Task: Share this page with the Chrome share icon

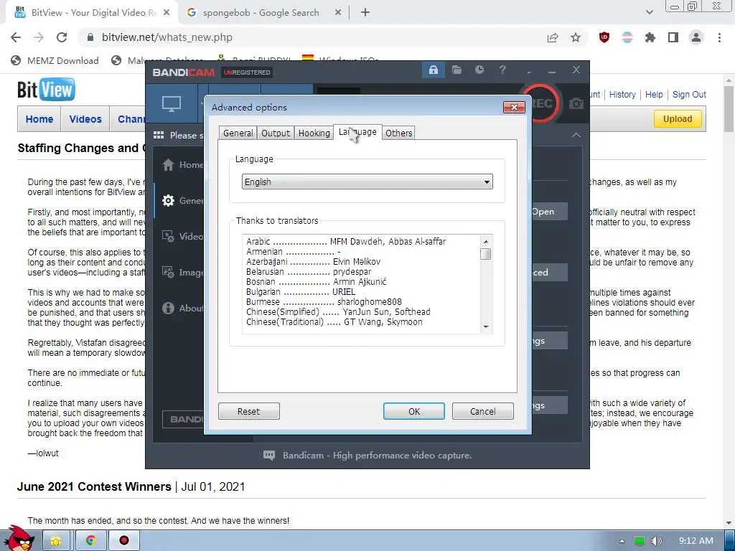Action: tap(553, 37)
